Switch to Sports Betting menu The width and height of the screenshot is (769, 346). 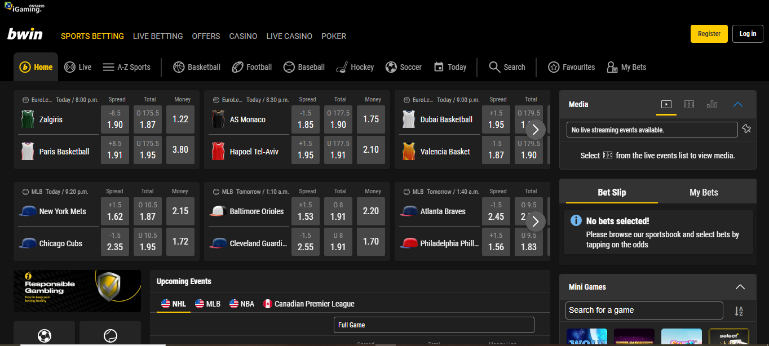click(92, 36)
